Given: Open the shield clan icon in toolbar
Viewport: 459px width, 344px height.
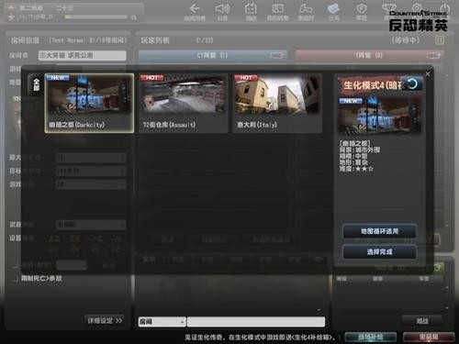Looking at the screenshot, I should pyautogui.click(x=362, y=8).
